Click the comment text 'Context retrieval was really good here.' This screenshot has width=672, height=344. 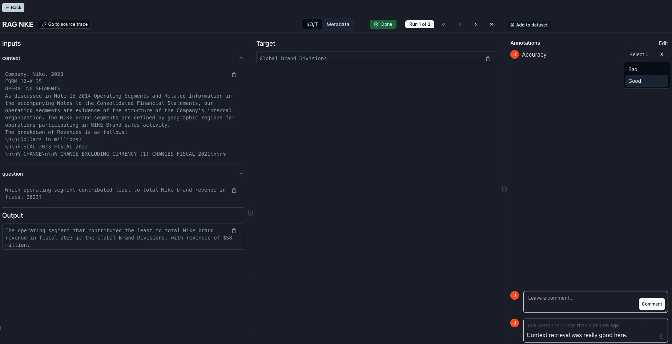tap(577, 335)
